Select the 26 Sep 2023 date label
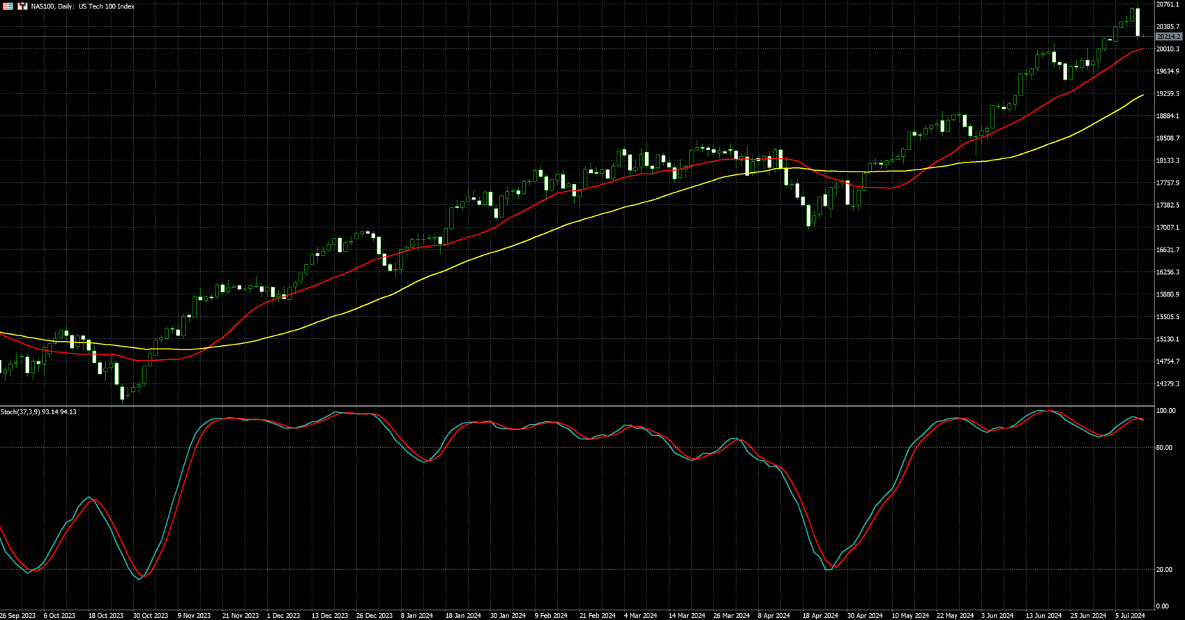The height and width of the screenshot is (620, 1185). tap(18, 615)
